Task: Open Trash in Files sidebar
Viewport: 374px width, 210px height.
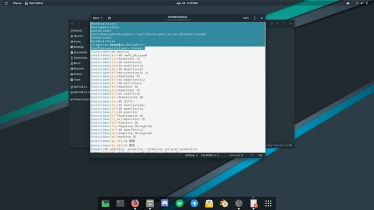Action: click(77, 80)
